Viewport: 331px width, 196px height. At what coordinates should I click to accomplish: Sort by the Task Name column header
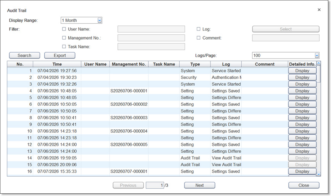click(164, 64)
